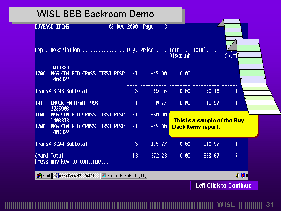Click the Windows Start button
Image resolution: width=281 pixels, height=211 pixels.
tap(44, 176)
